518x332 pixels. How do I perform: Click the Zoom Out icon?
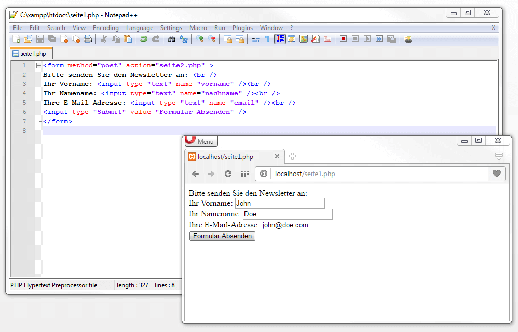click(211, 39)
